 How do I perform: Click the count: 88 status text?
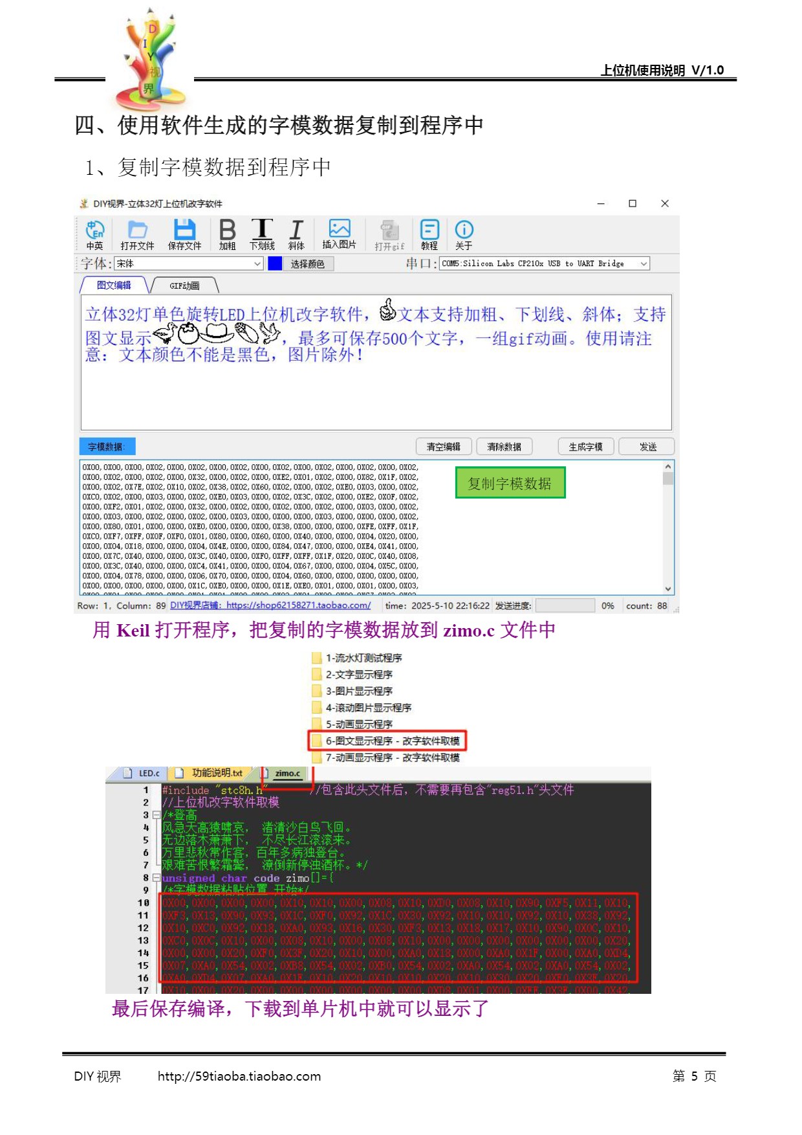point(646,606)
